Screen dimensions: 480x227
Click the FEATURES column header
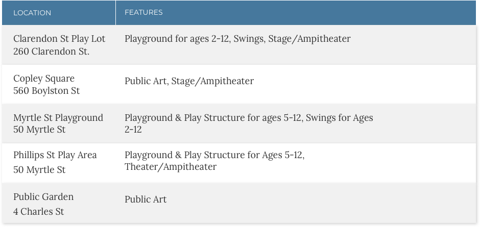point(143,12)
